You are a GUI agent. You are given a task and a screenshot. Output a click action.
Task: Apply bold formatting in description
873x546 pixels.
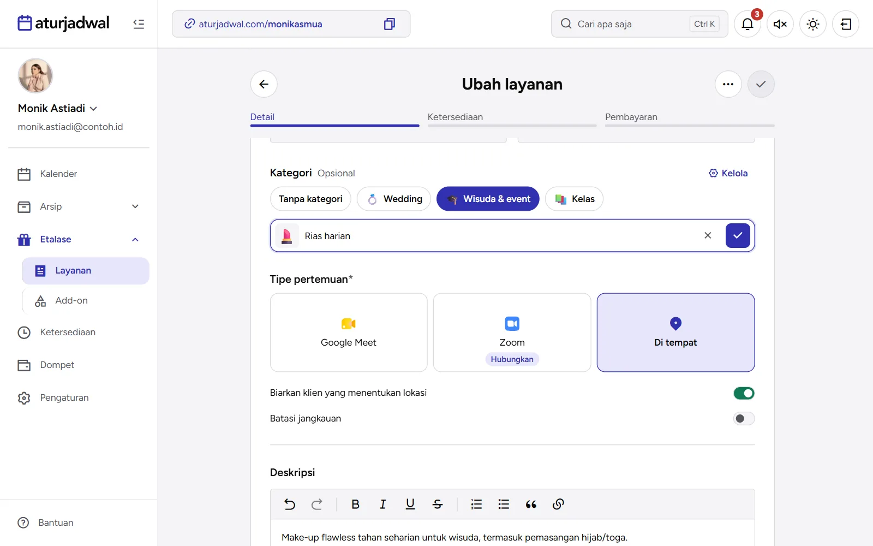pos(355,504)
